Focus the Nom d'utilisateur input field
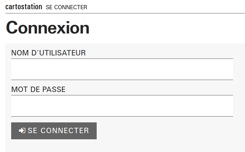 [x=122, y=69]
